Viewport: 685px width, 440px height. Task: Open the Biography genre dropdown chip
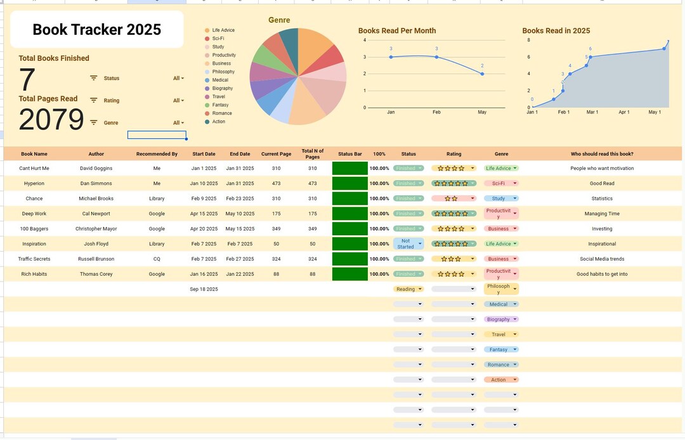pyautogui.click(x=501, y=319)
